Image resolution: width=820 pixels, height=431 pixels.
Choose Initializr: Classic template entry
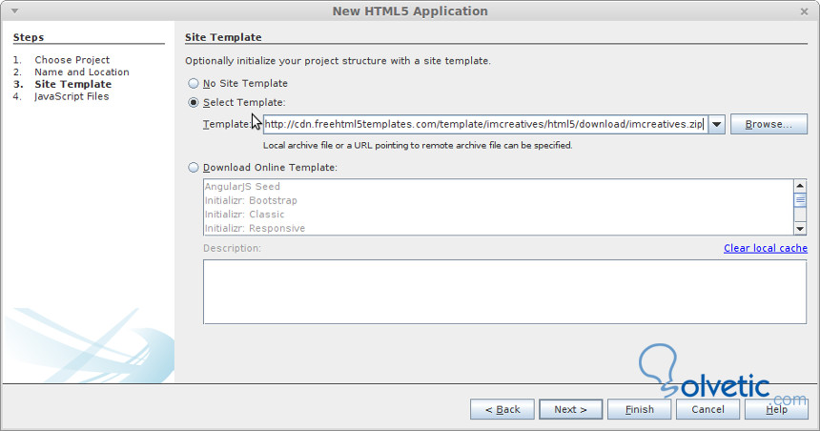(x=244, y=215)
